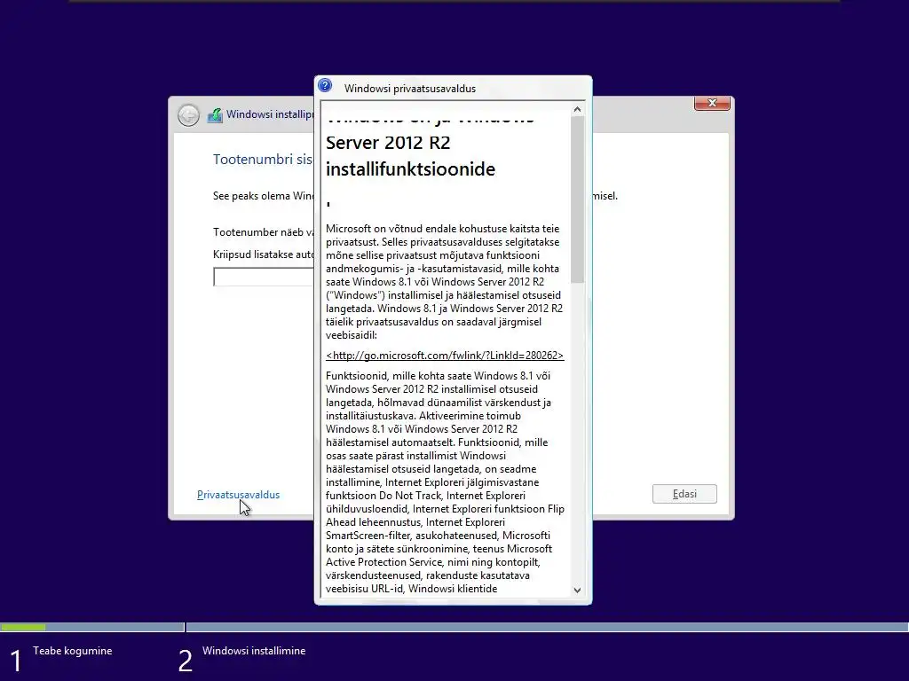
Task: Click the 'Funktsioonid, mille kohta saate' paragraph line
Action: [438, 376]
